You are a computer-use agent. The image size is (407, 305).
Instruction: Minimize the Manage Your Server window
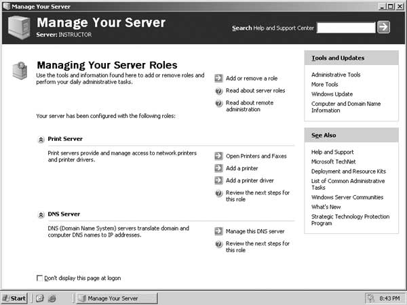[x=382, y=7]
